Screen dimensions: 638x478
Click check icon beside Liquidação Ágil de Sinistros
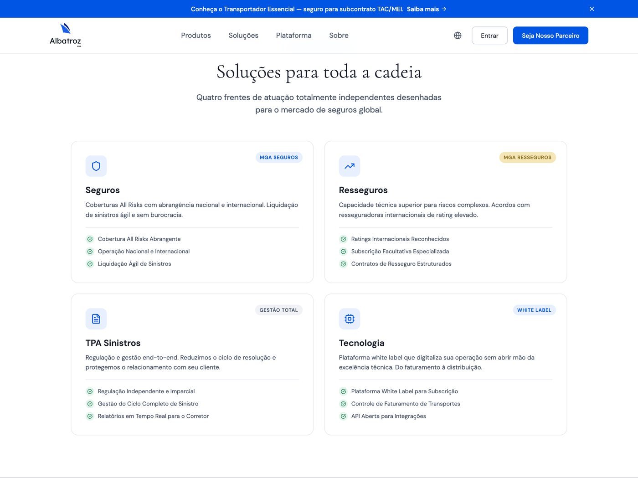point(90,264)
